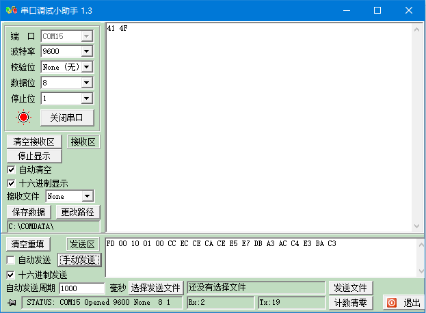Click the 手动发送 manual send button
Image resolution: width=426 pixels, height=313 pixels.
pyautogui.click(x=79, y=260)
